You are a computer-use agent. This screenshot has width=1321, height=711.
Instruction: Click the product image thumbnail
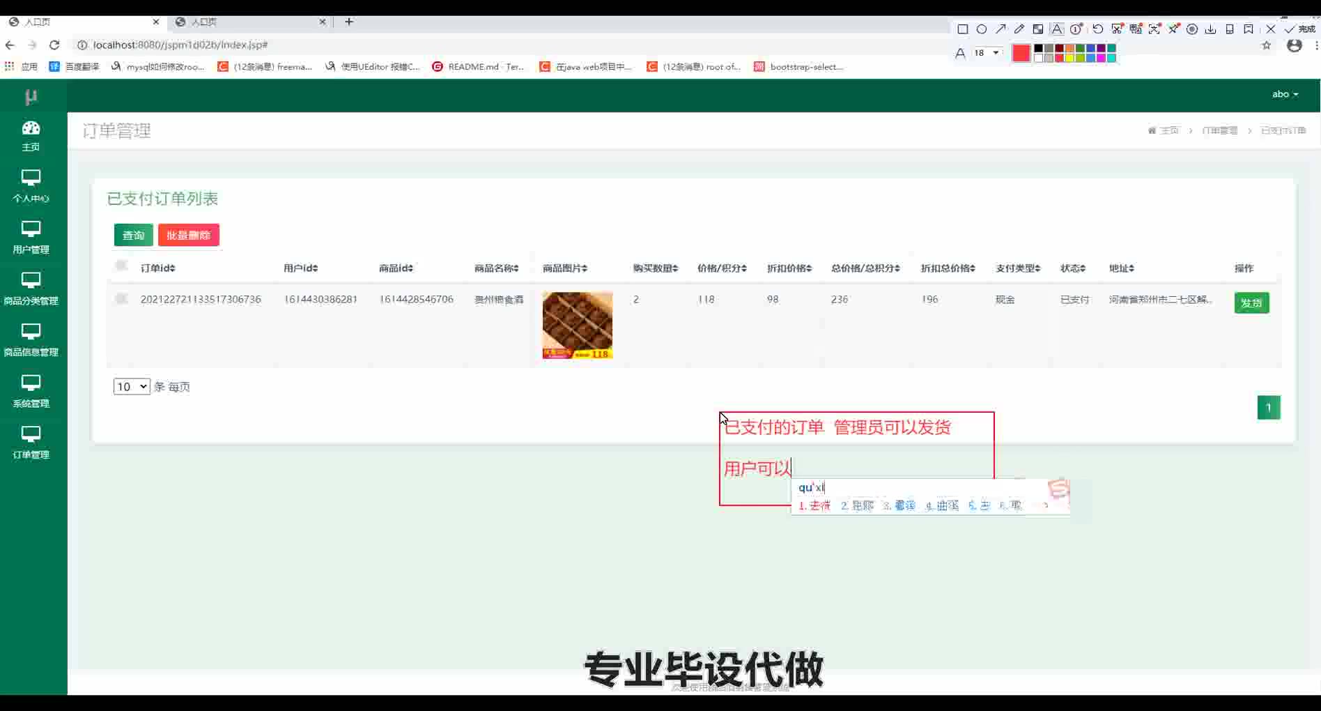pos(577,326)
